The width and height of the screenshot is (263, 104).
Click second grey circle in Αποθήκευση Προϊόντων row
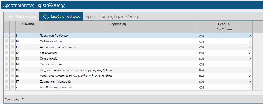(13, 87)
